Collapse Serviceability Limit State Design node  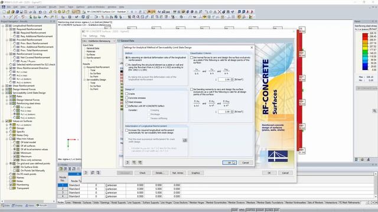click(x=3, y=93)
